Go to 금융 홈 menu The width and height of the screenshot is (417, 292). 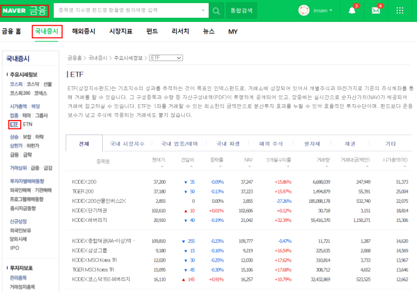11,31
